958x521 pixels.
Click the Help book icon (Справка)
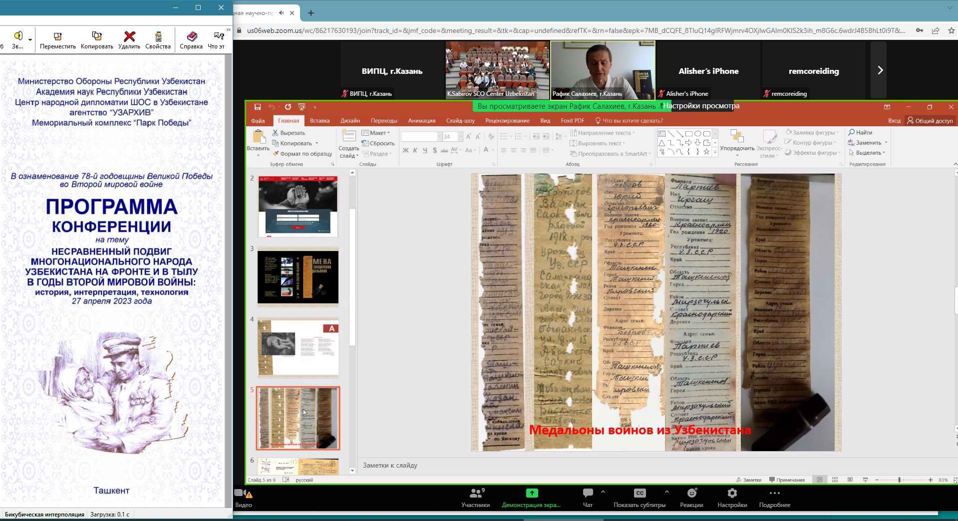click(191, 36)
